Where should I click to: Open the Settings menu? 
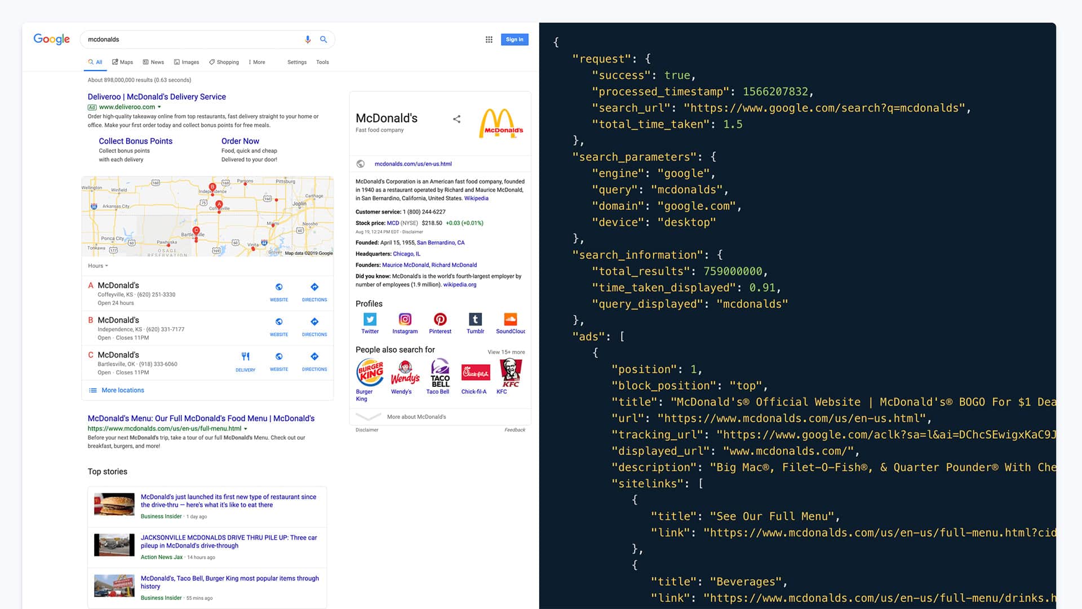[297, 62]
